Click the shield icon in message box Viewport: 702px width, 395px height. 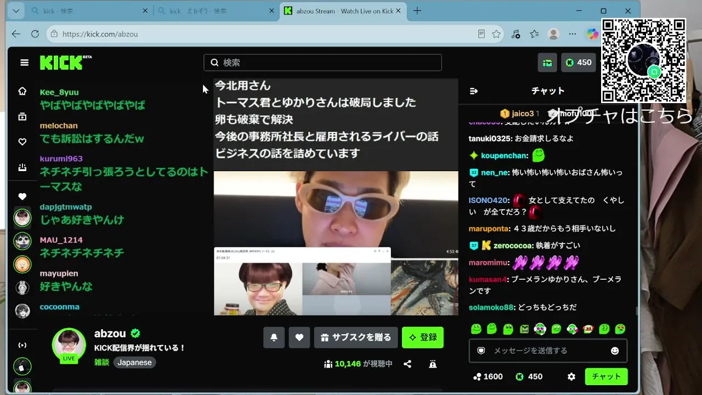[x=481, y=351]
